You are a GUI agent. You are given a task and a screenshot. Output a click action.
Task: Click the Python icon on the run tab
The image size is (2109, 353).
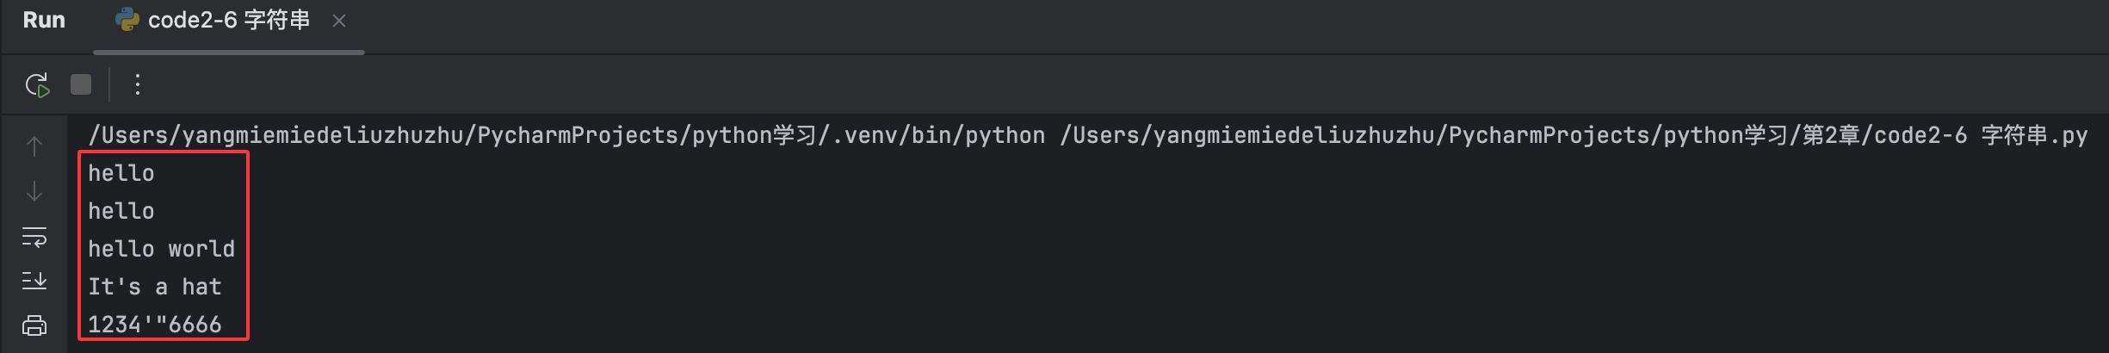(x=127, y=20)
